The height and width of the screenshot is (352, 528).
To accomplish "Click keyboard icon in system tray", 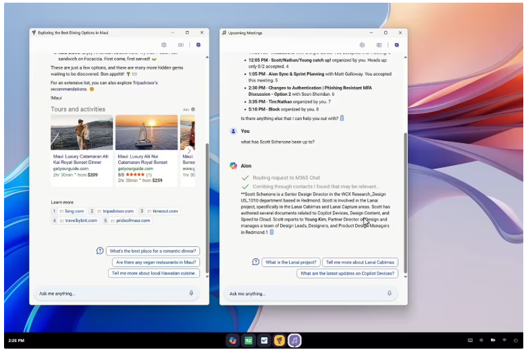I will pyautogui.click(x=470, y=341).
